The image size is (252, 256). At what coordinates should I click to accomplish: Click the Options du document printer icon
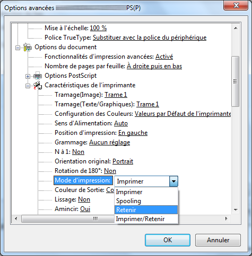click(x=28, y=47)
